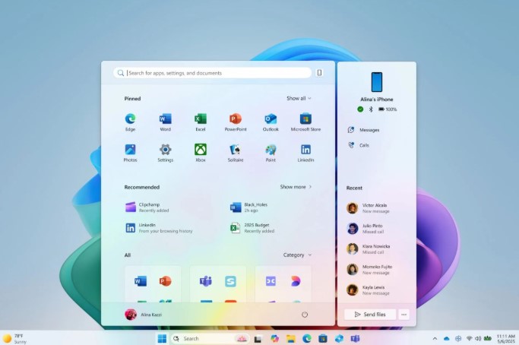Click Alina's iPhone device image
Screen dimensions: 519x345
[377, 82]
